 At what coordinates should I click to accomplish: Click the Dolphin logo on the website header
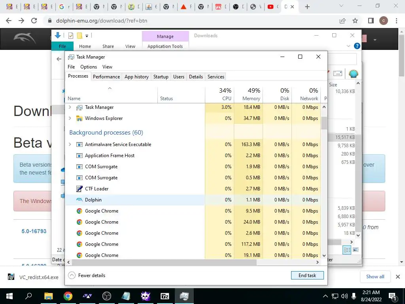coord(25,39)
